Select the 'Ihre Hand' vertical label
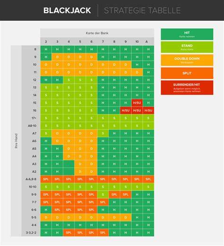The height and width of the screenshot is (246, 224). 16,141
